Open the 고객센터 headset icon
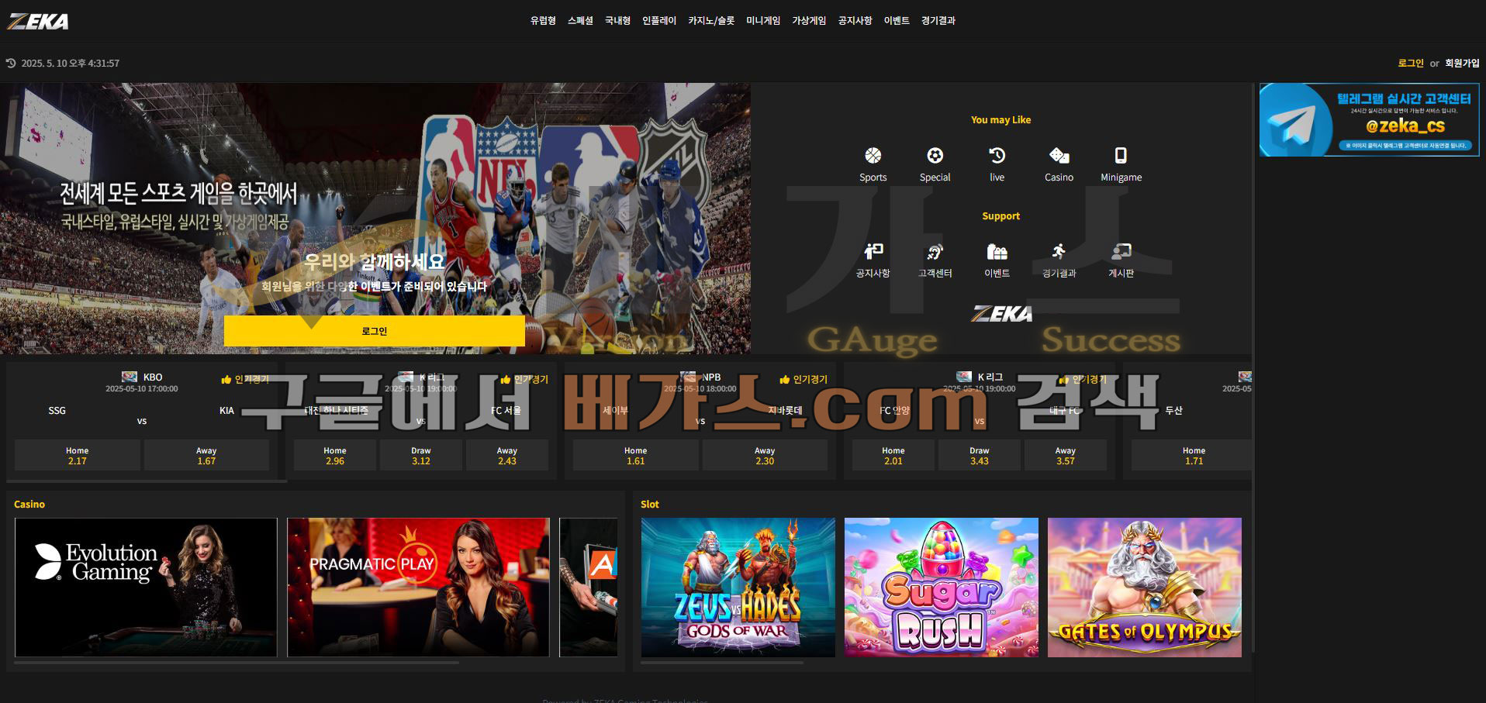 pyautogui.click(x=935, y=251)
